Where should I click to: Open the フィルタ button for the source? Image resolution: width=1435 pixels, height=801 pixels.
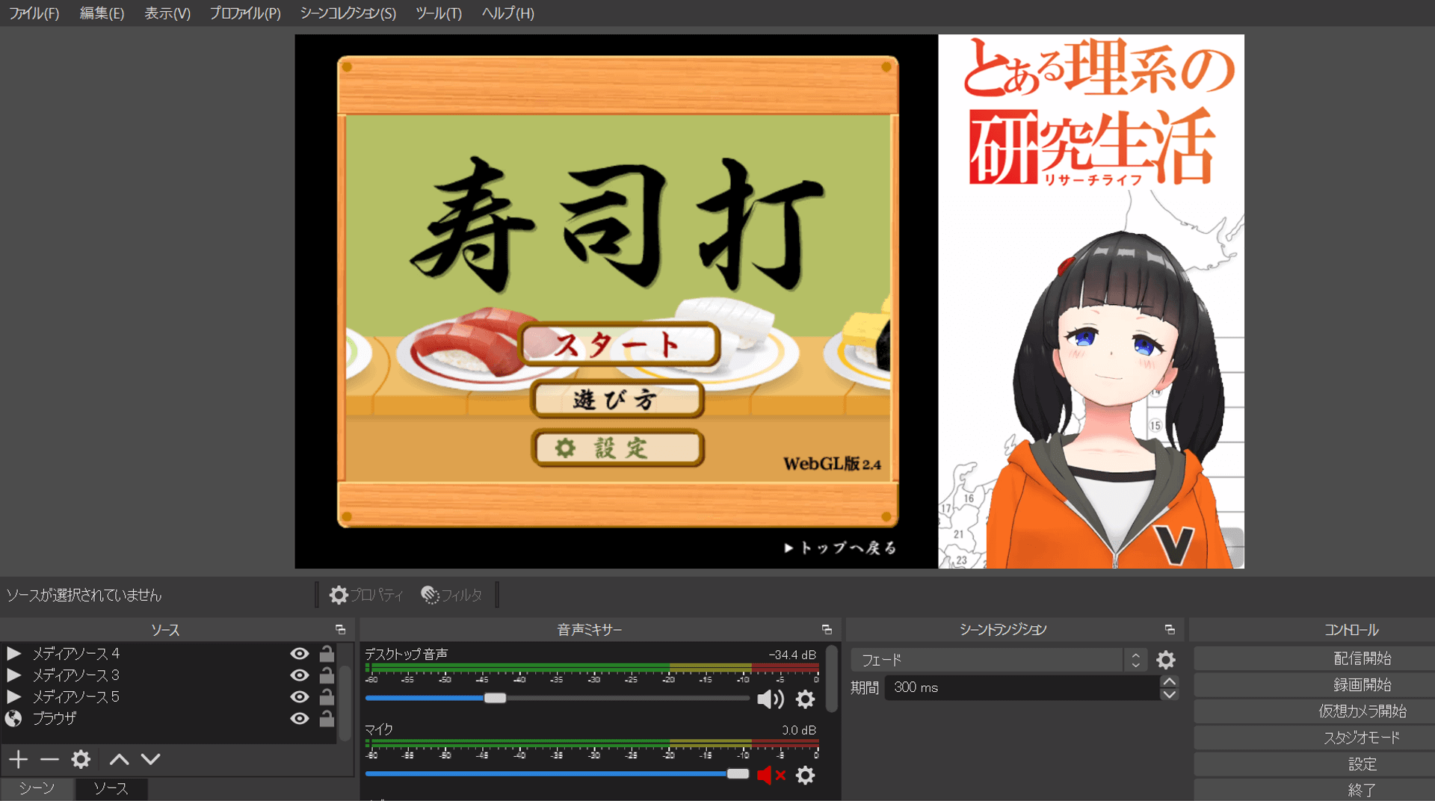(x=451, y=595)
